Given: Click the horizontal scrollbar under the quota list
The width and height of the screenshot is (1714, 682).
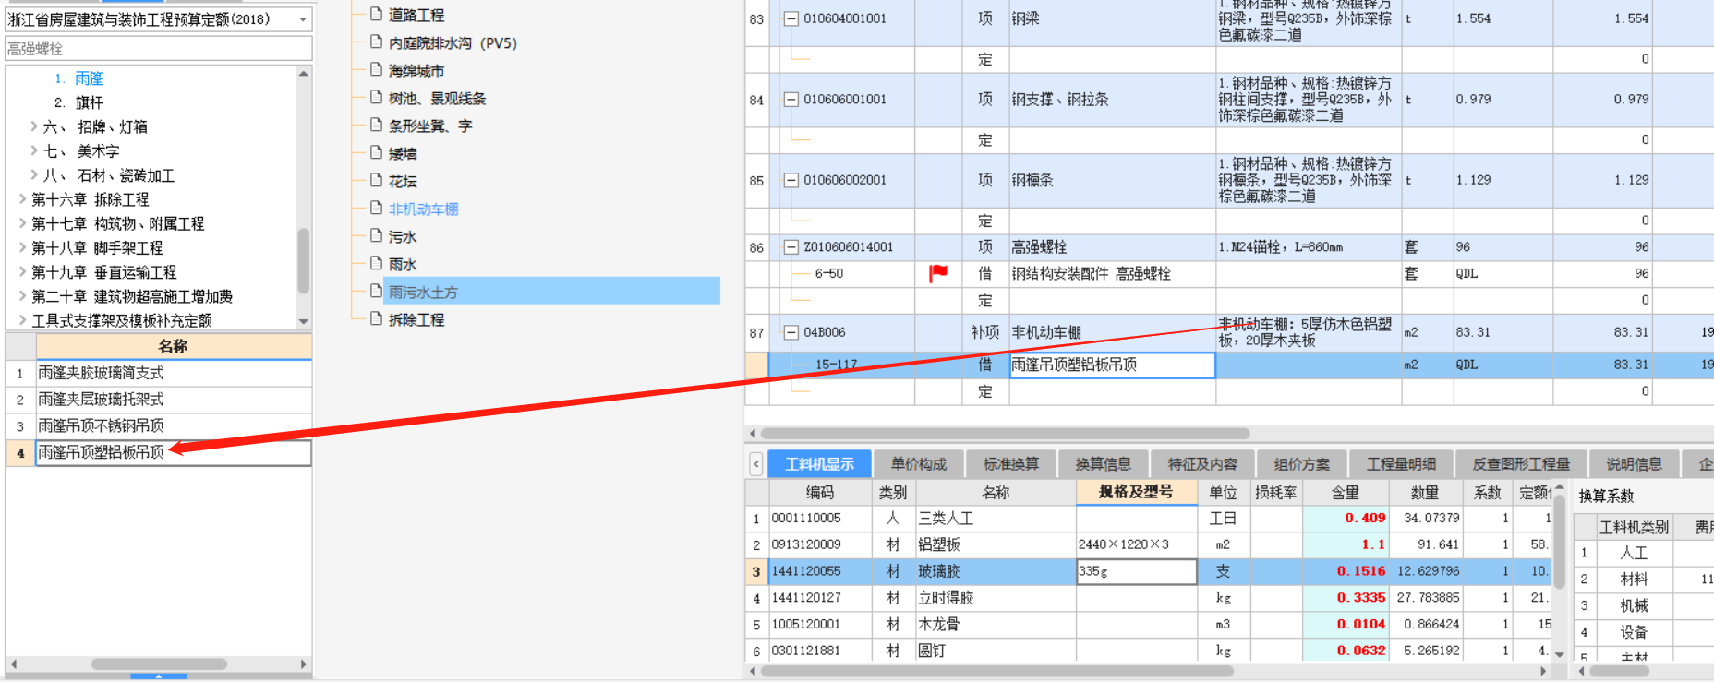Looking at the screenshot, I should (159, 664).
